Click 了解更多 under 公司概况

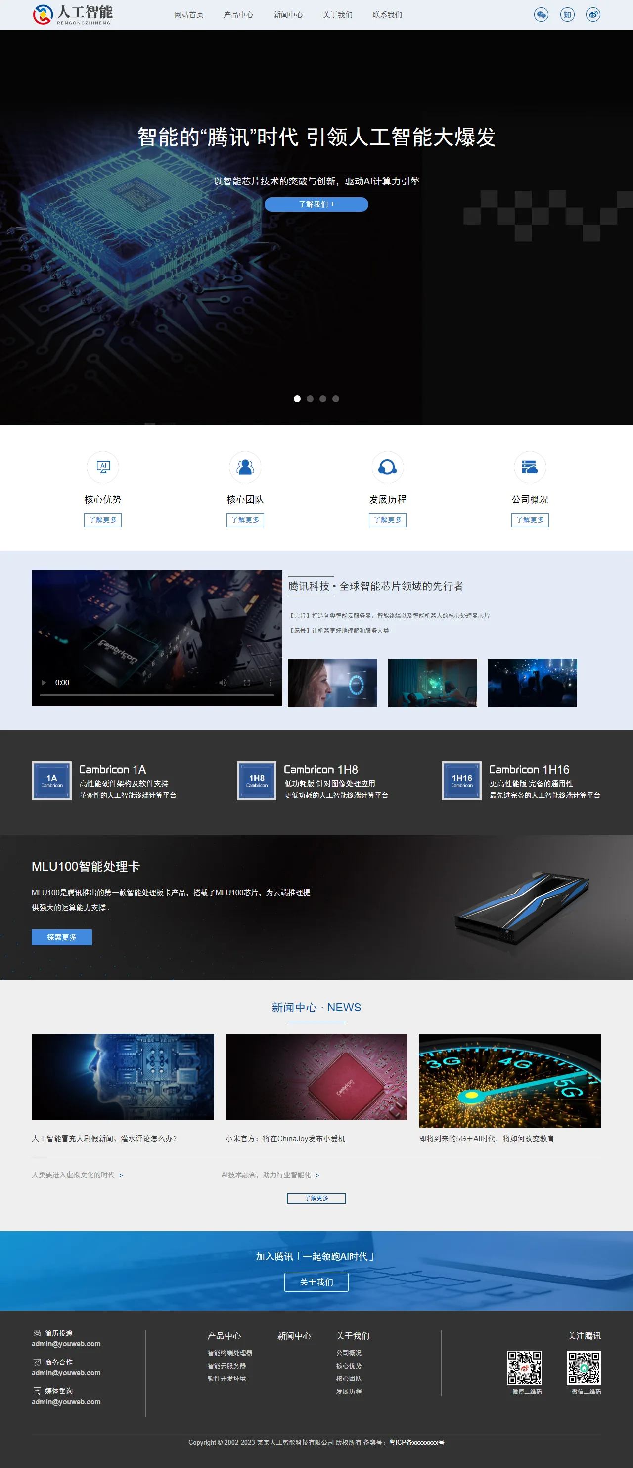531,520
